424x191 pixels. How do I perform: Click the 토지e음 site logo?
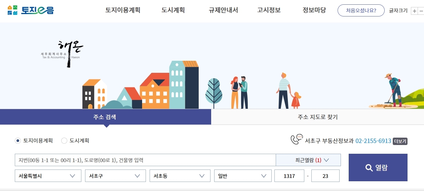pyautogui.click(x=31, y=10)
